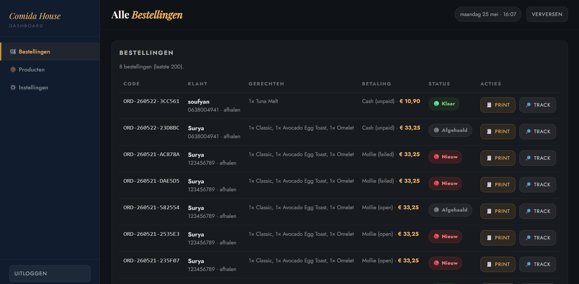Click Afgehaald status for ORD-260522-23D8BC
Viewport: 579px width, 284px height.
pyautogui.click(x=450, y=130)
